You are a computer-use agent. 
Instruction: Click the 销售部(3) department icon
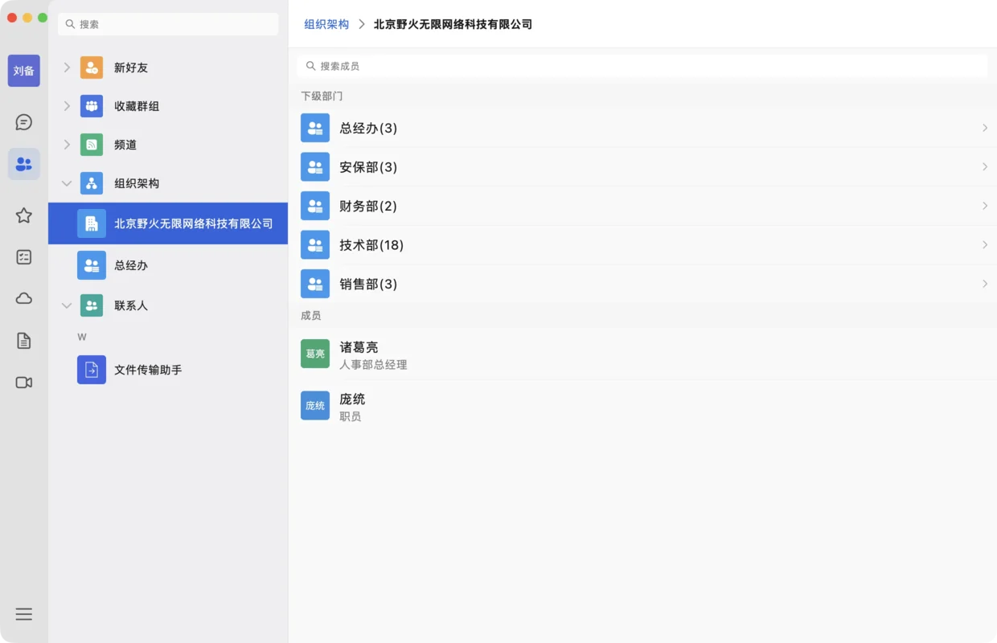315,284
